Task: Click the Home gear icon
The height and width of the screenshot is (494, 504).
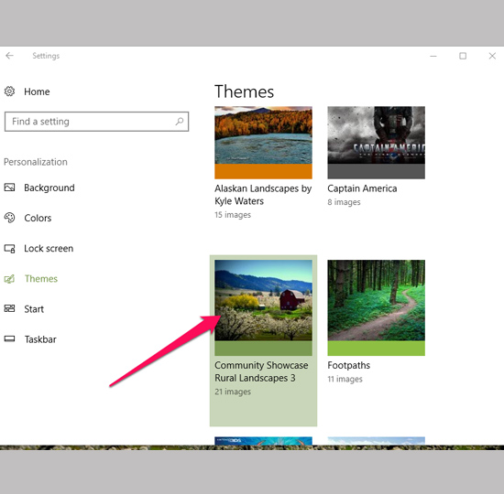Action: click(x=9, y=91)
